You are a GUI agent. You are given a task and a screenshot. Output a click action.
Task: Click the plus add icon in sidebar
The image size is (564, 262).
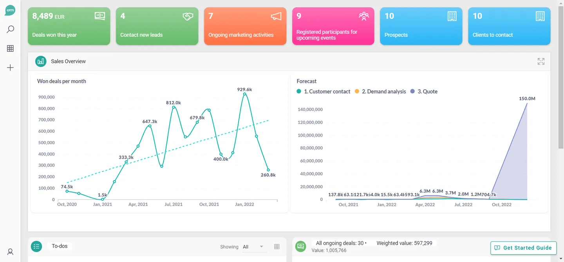[x=11, y=68]
